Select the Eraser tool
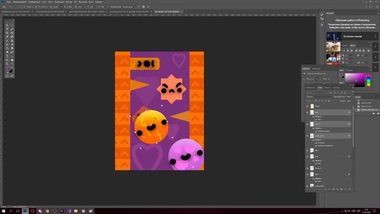This screenshot has width=380, height=214. [12, 45]
